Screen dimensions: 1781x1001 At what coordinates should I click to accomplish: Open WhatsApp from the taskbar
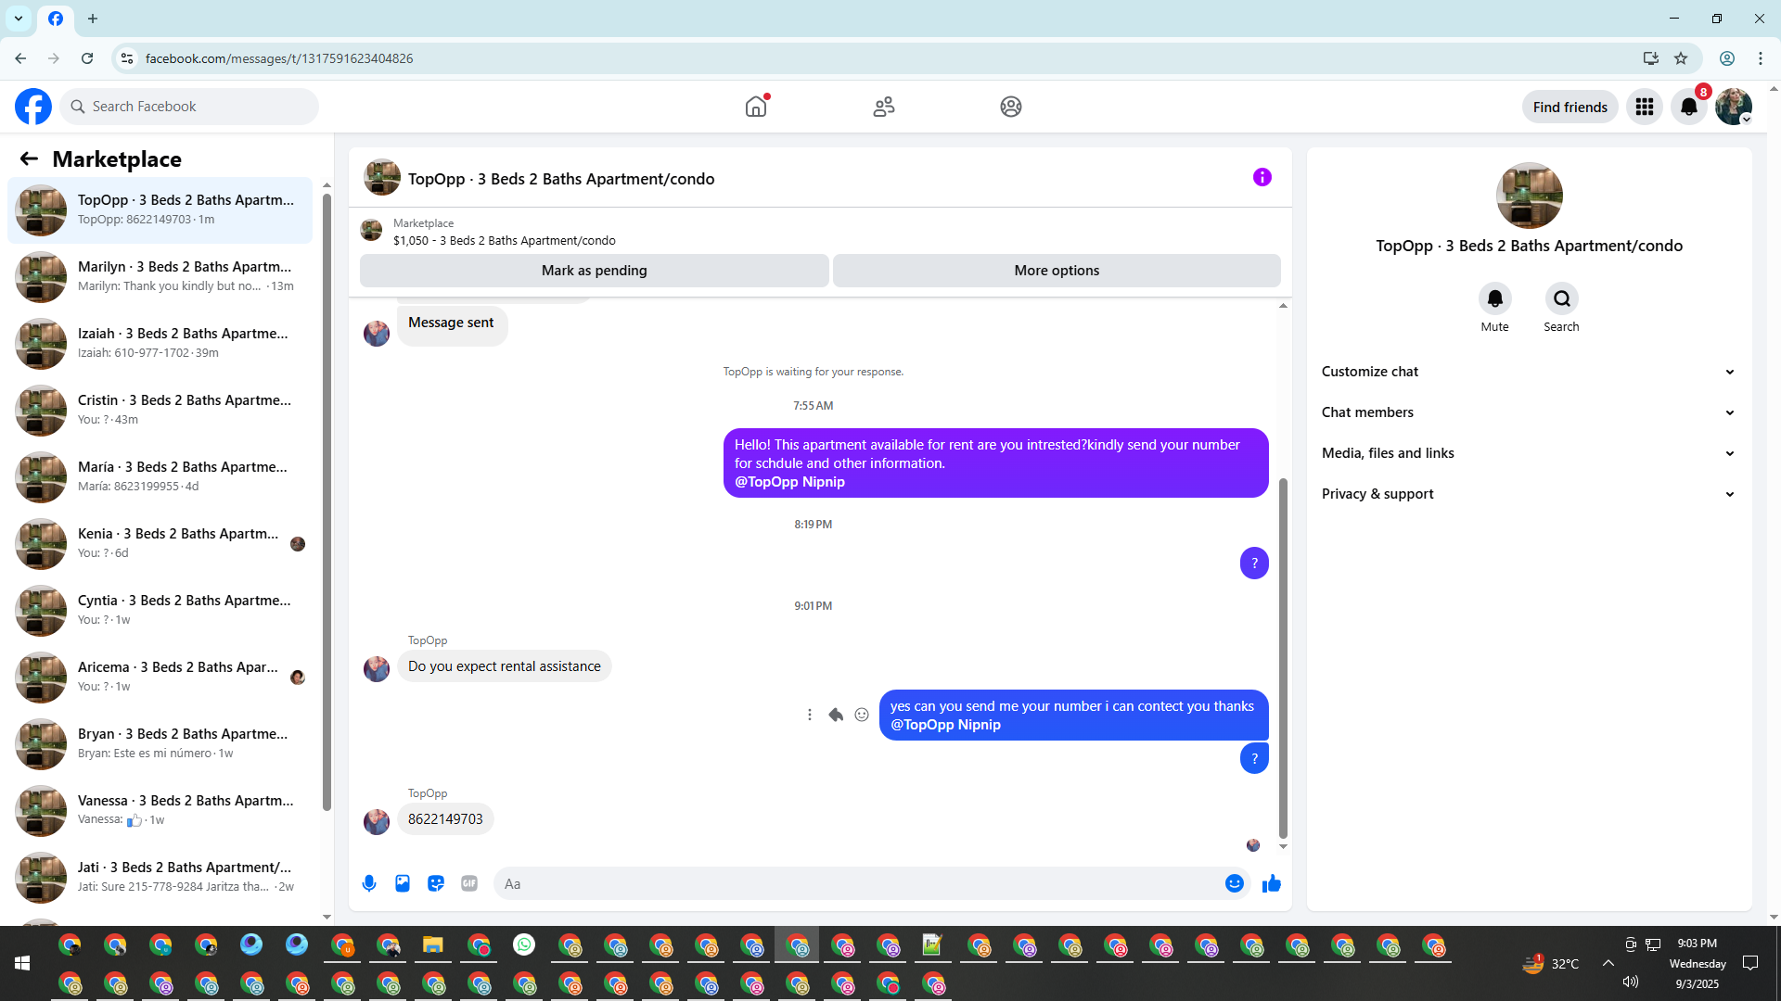(x=524, y=944)
